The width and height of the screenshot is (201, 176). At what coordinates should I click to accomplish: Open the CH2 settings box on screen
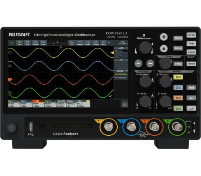(x=26, y=104)
